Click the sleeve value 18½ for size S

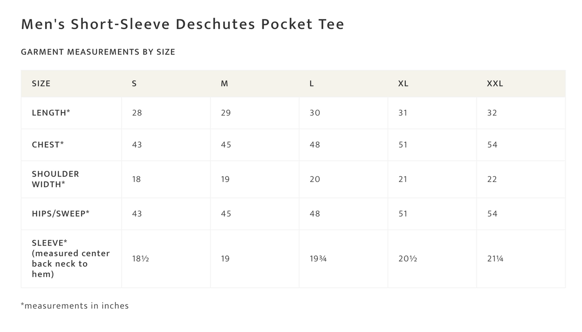(x=140, y=259)
